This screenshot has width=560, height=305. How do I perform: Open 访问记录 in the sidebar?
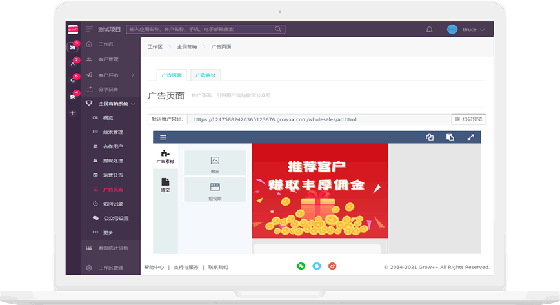coord(113,204)
